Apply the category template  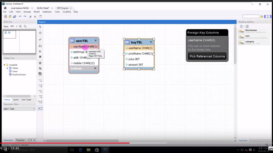coord(254,42)
